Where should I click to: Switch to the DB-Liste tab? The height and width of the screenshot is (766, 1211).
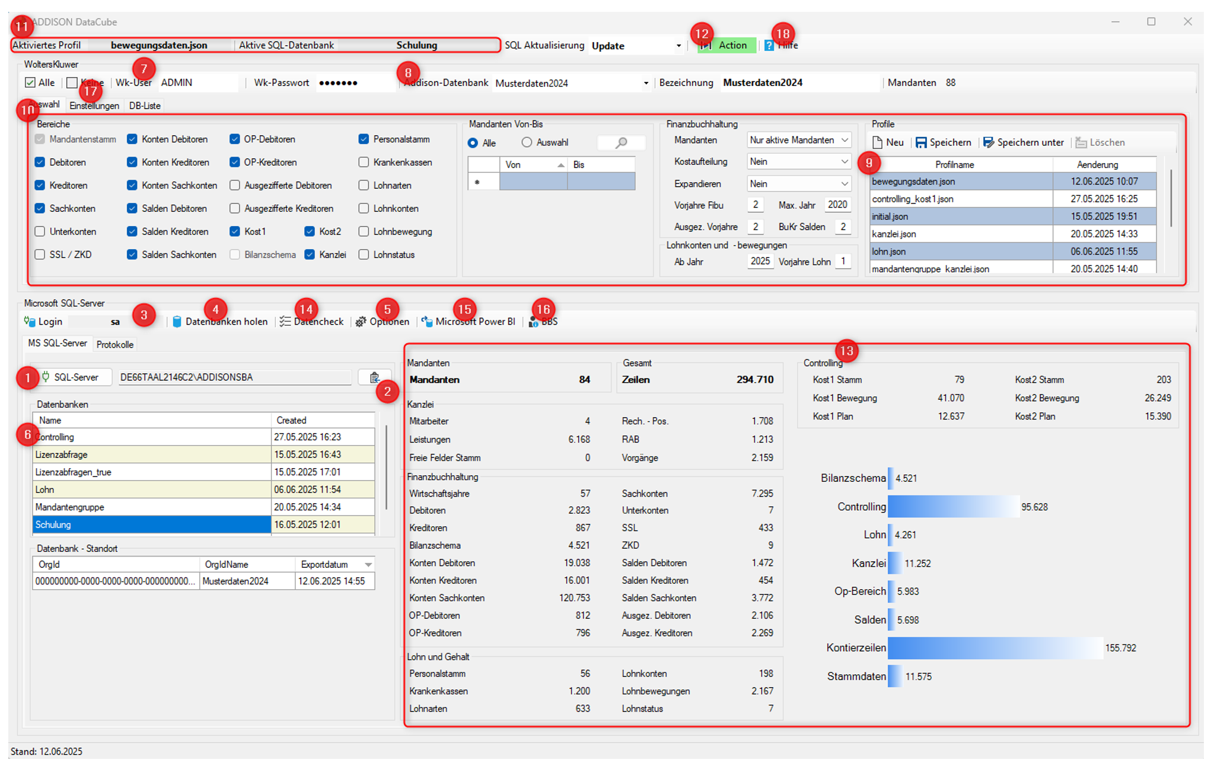pos(145,106)
